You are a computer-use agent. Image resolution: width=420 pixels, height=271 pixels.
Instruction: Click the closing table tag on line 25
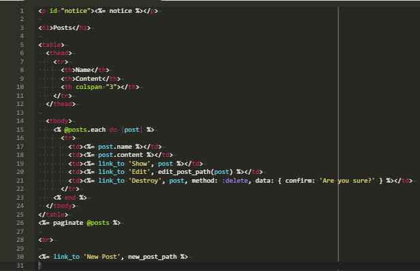point(53,215)
